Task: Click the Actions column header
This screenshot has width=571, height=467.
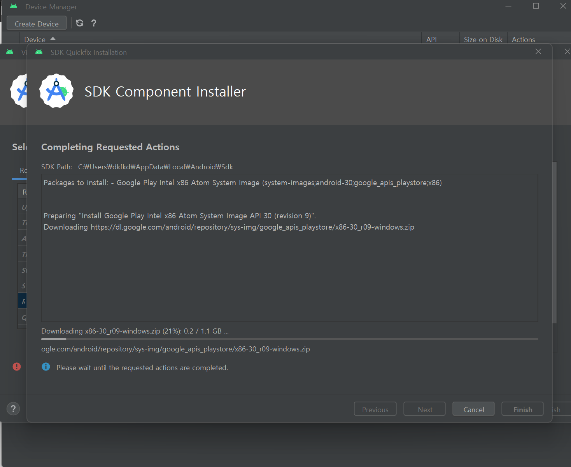Action: click(523, 39)
